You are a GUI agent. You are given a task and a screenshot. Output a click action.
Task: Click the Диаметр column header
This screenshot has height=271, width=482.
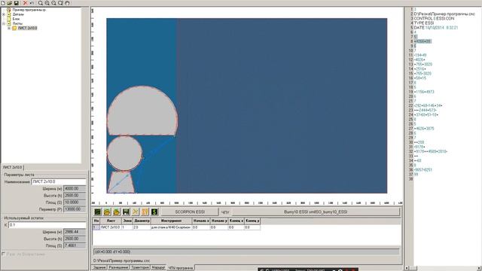[142, 221]
